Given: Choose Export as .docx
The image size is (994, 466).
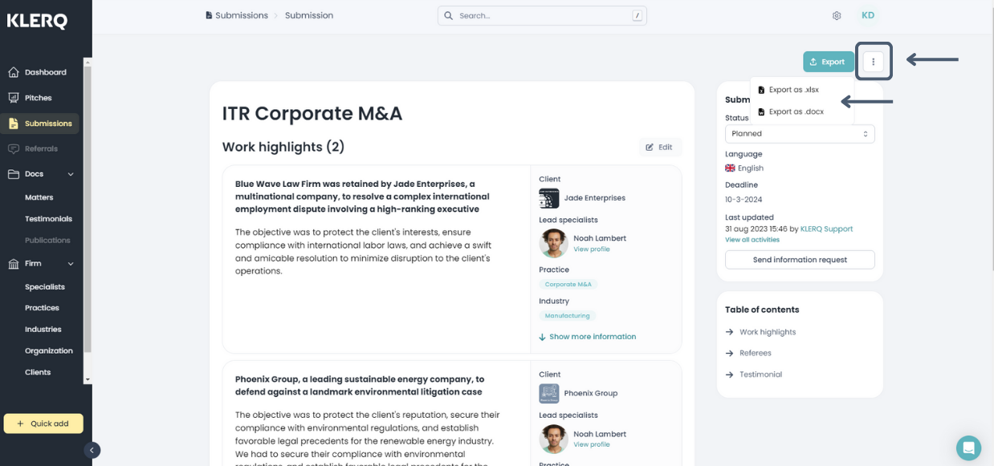Looking at the screenshot, I should [796, 111].
